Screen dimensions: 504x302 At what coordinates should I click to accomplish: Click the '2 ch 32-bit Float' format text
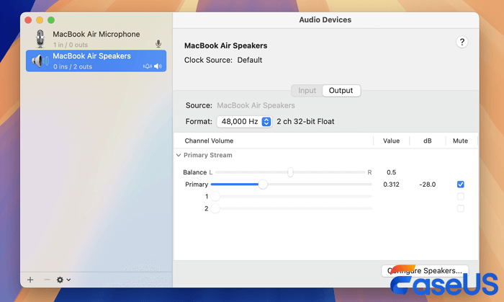(305, 122)
